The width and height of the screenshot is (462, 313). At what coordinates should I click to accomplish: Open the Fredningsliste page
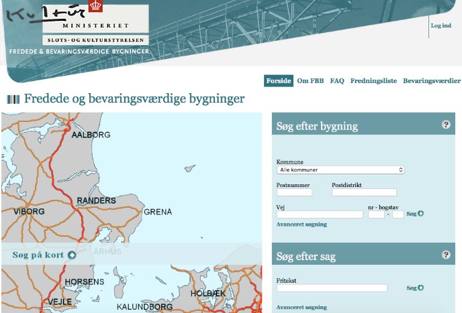click(373, 80)
